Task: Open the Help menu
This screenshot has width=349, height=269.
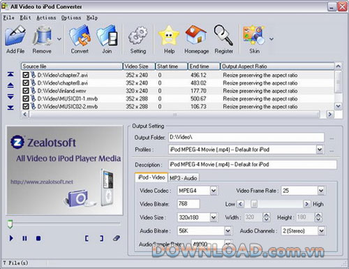Action: [92, 17]
